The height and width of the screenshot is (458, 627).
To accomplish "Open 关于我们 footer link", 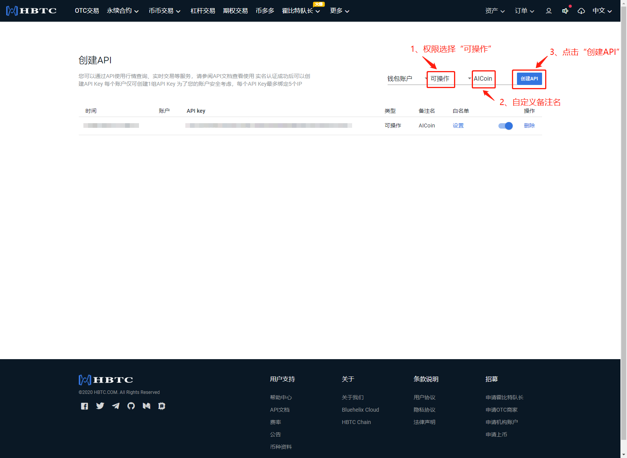I will pyautogui.click(x=352, y=397).
